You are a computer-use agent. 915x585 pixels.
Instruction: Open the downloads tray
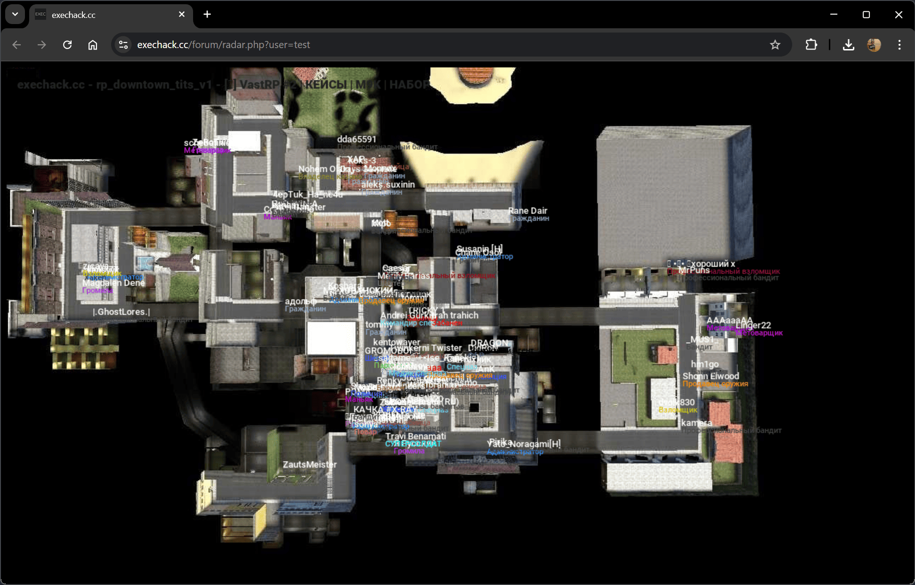(848, 45)
